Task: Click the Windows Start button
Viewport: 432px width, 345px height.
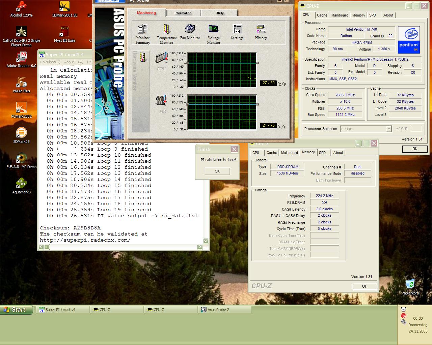Action: click(16, 310)
